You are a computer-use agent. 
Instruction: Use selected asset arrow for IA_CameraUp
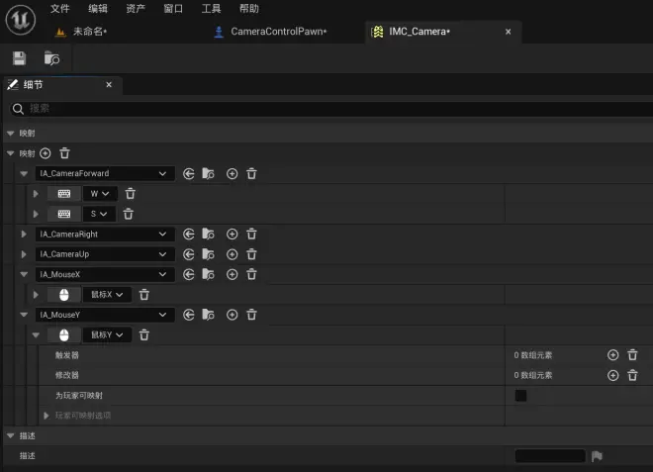point(189,254)
